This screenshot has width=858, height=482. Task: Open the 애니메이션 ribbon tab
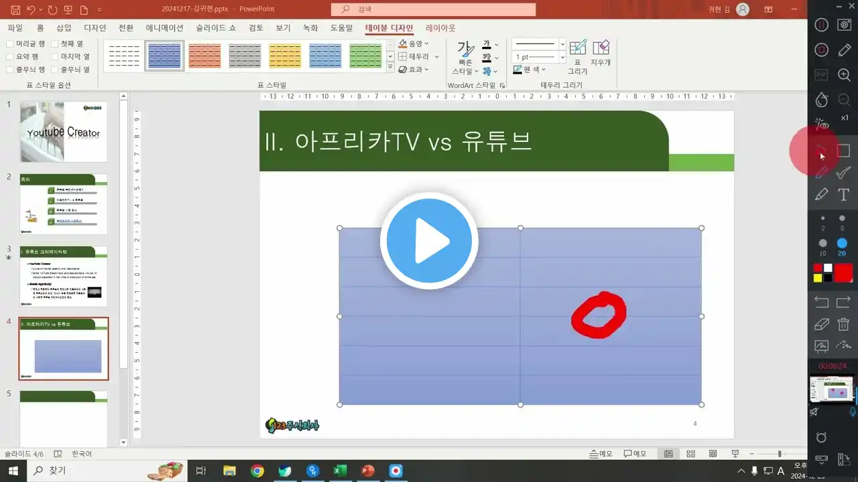(x=164, y=28)
